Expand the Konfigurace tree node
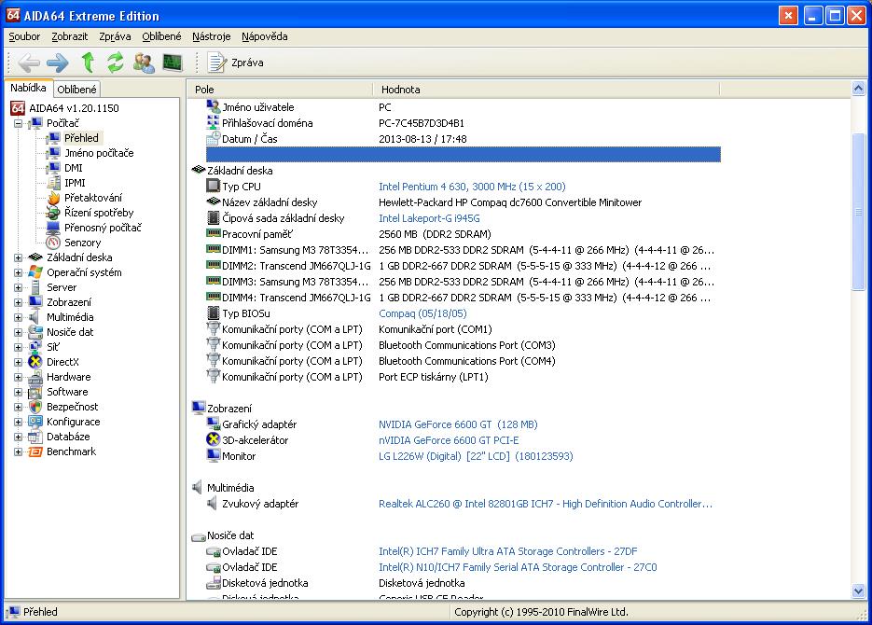This screenshot has height=625, width=872. (19, 422)
